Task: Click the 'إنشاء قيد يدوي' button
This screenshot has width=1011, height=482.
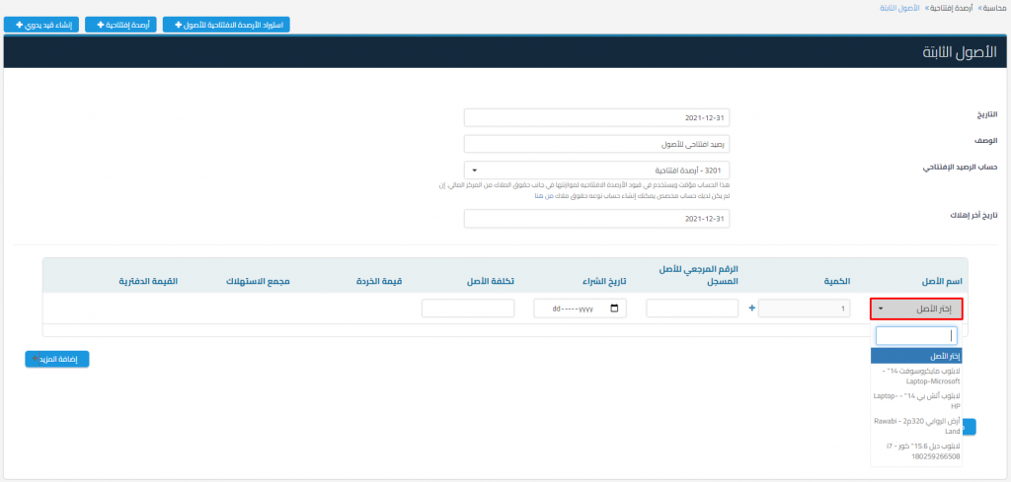Action: click(x=41, y=25)
